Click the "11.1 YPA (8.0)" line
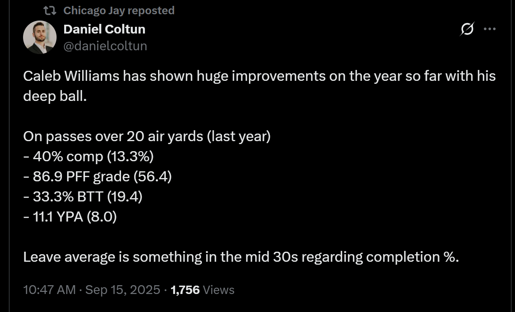The height and width of the screenshot is (312, 515). (x=70, y=217)
